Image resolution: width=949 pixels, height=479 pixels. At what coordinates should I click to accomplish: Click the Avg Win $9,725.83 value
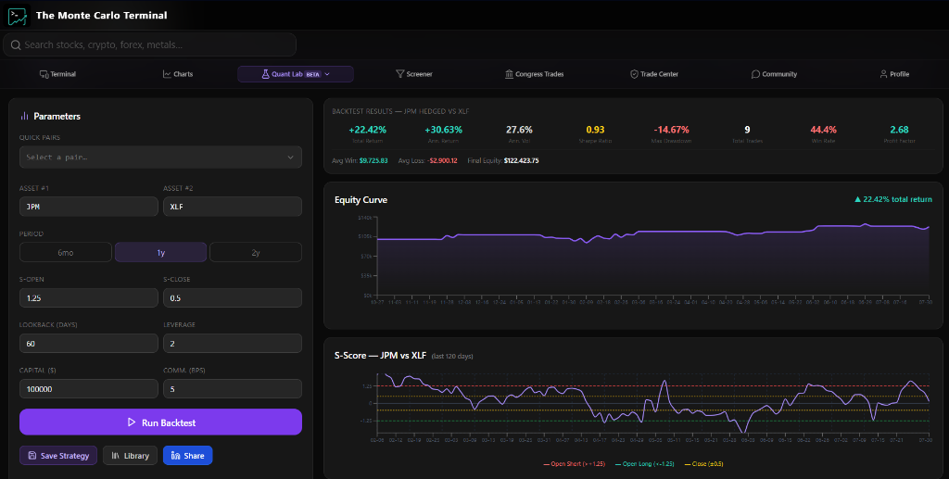373,161
